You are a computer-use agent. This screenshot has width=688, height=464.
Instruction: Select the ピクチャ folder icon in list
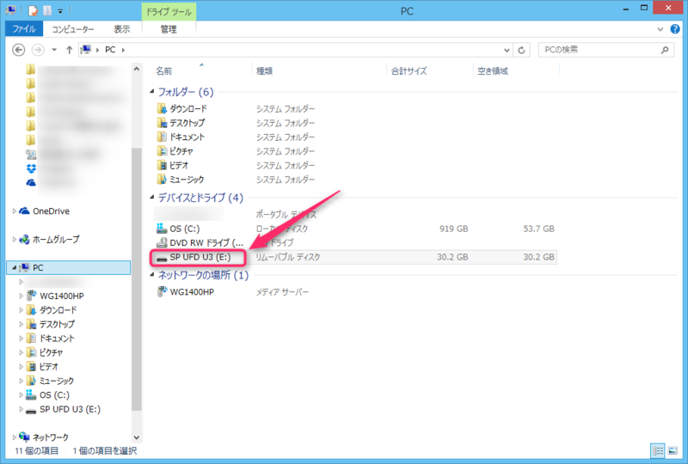[x=162, y=151]
